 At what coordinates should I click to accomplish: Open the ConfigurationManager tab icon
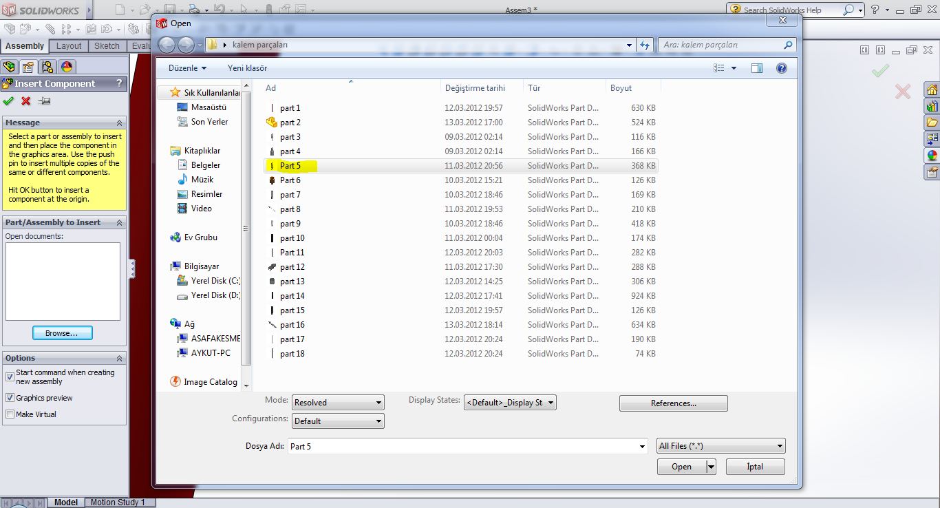[x=47, y=67]
